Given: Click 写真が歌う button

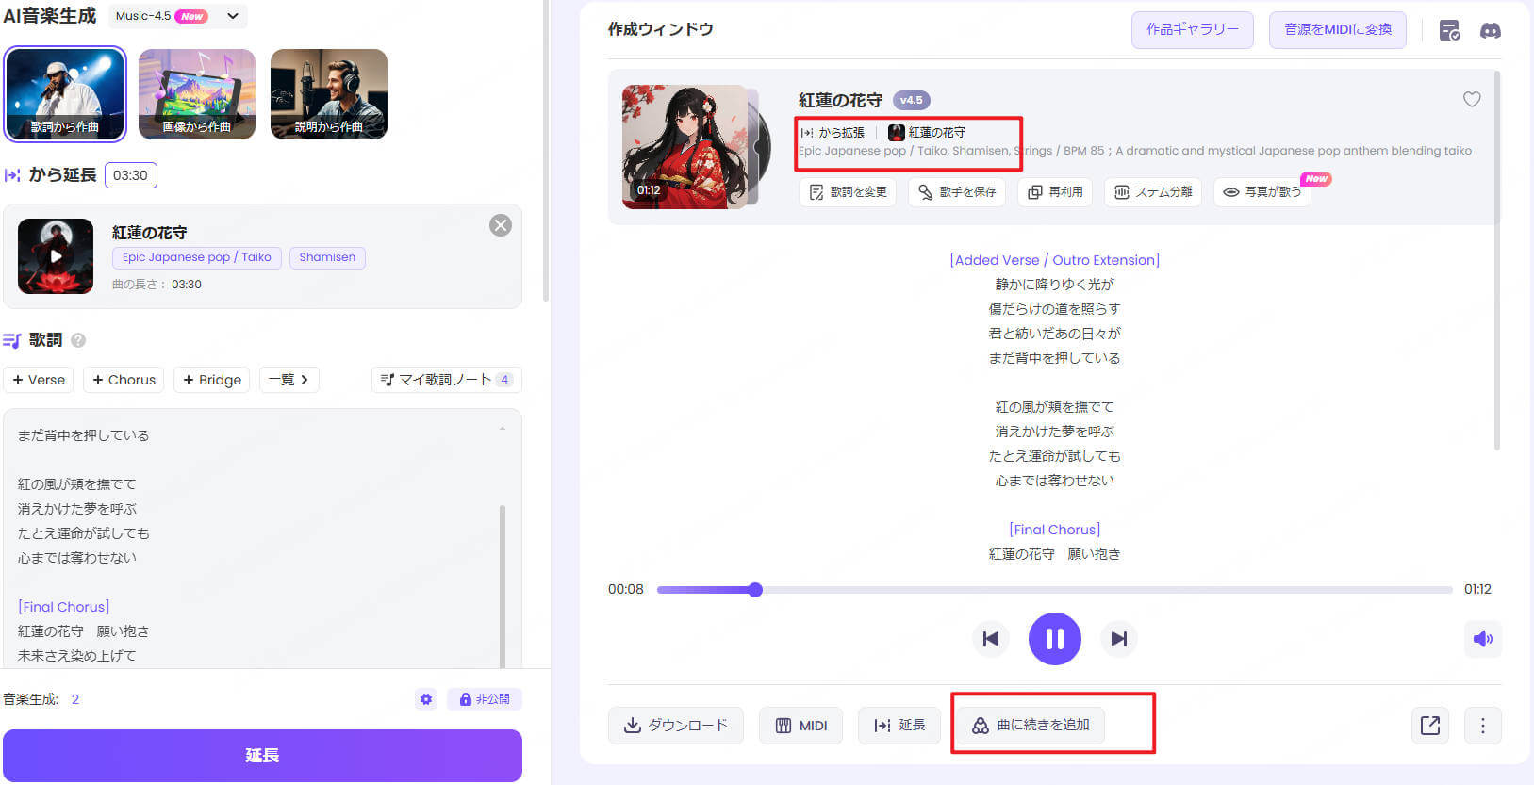Looking at the screenshot, I should pyautogui.click(x=1262, y=192).
